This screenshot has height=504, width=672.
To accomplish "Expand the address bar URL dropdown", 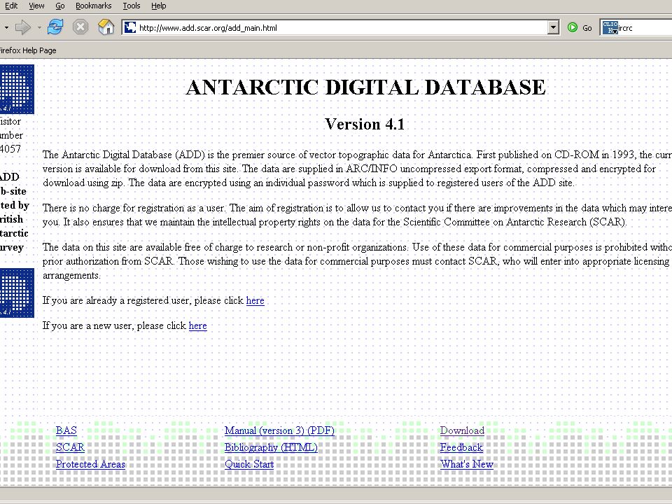I will coord(553,28).
